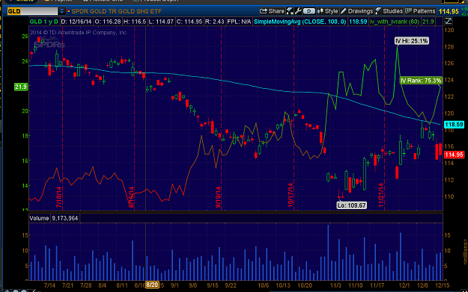Click the SPDR GOLD TR GOLD SHS ETF description

[116, 11]
